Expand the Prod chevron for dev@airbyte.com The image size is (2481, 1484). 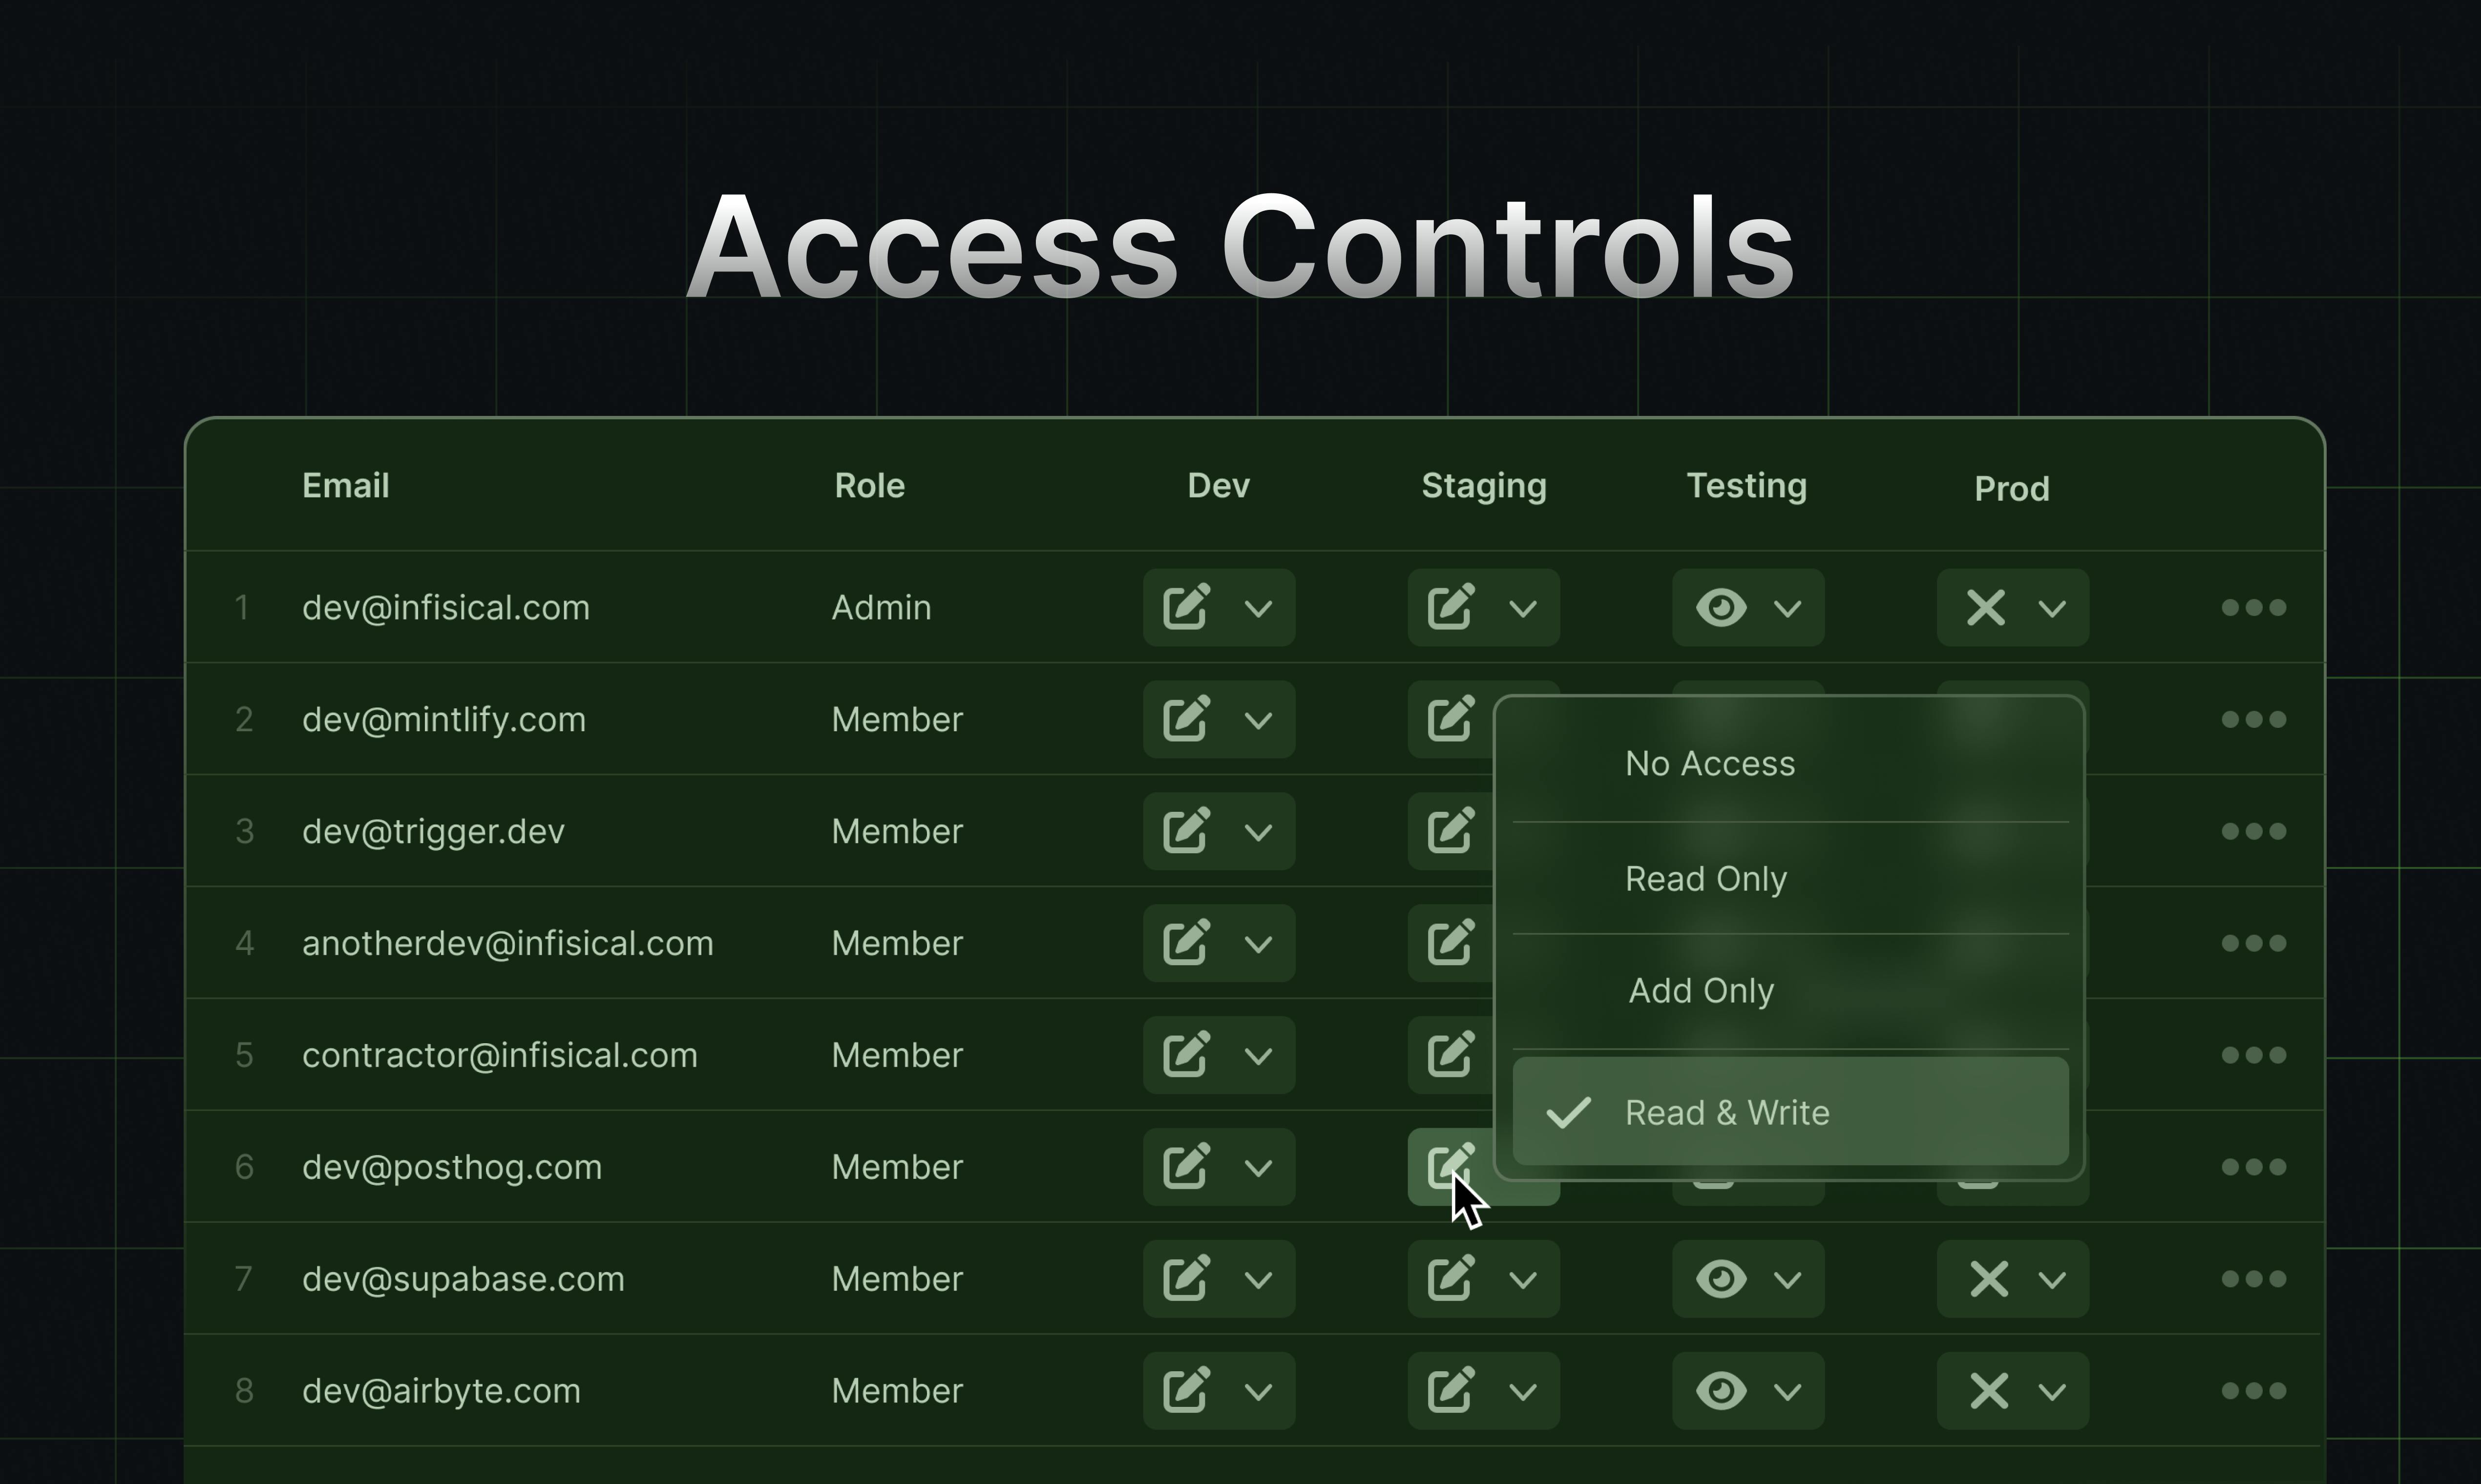2052,1393
